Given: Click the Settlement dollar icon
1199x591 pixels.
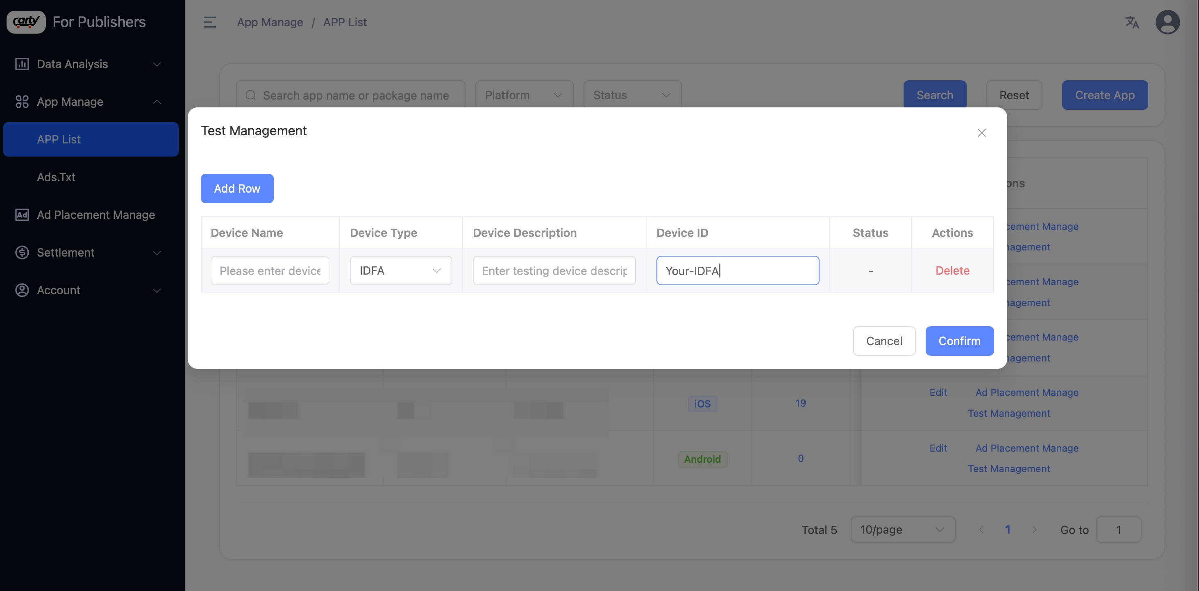Looking at the screenshot, I should click(22, 252).
